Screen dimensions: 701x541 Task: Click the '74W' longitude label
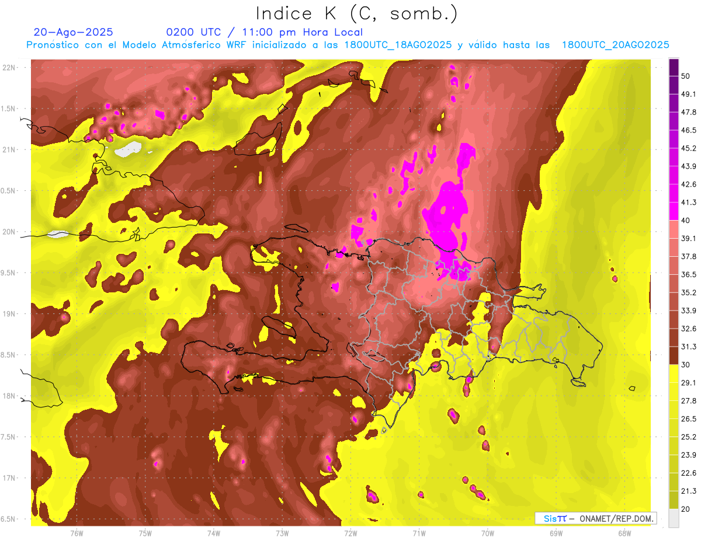click(213, 533)
